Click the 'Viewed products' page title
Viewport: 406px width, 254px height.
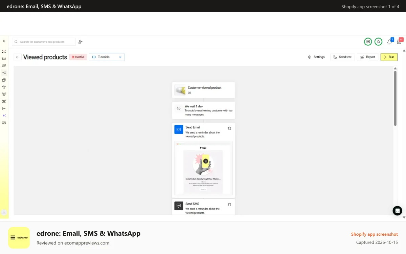(x=45, y=57)
